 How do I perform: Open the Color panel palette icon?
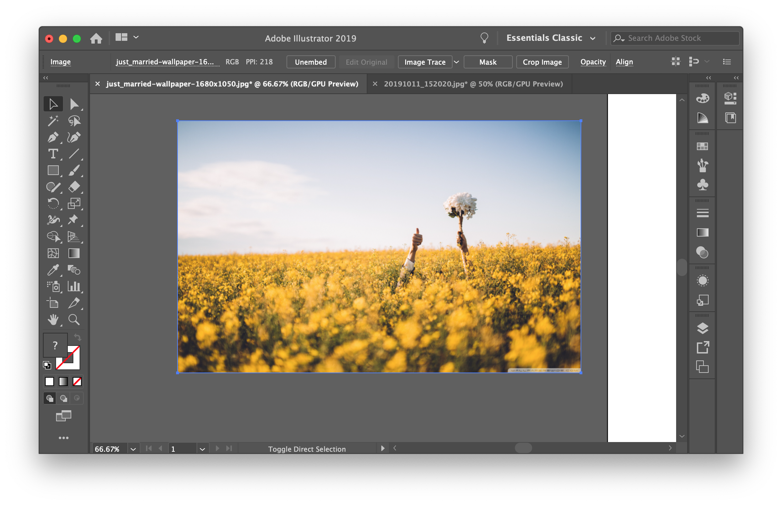(702, 99)
